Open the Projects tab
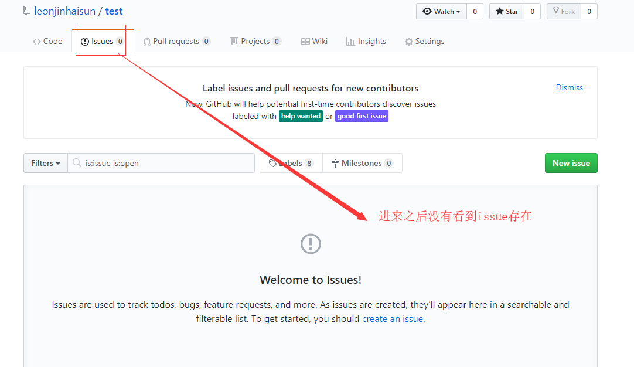This screenshot has width=634, height=367. point(255,41)
